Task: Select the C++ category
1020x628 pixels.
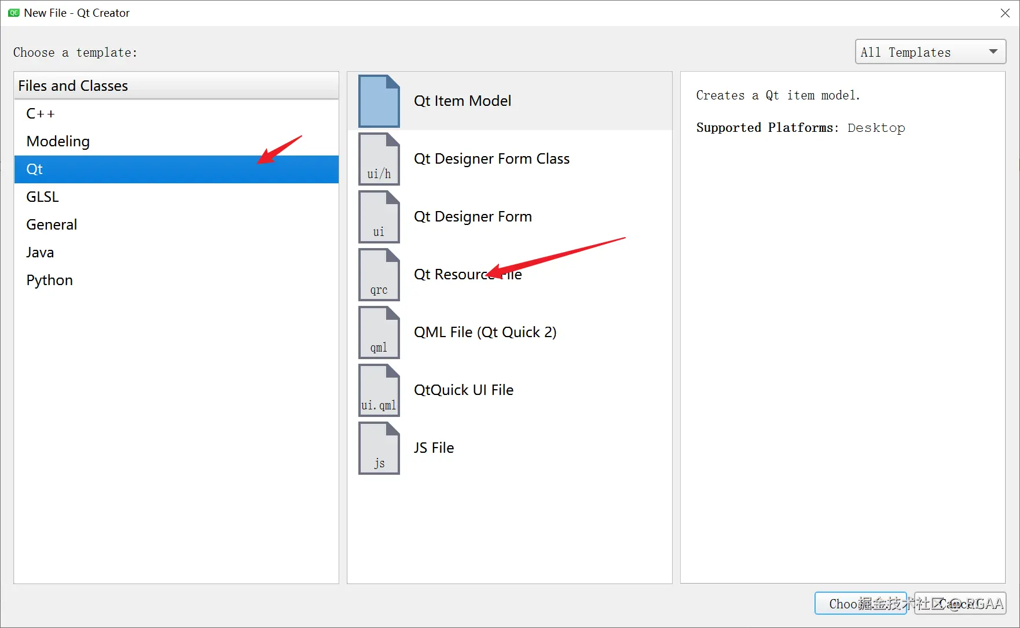Action: pyautogui.click(x=177, y=113)
